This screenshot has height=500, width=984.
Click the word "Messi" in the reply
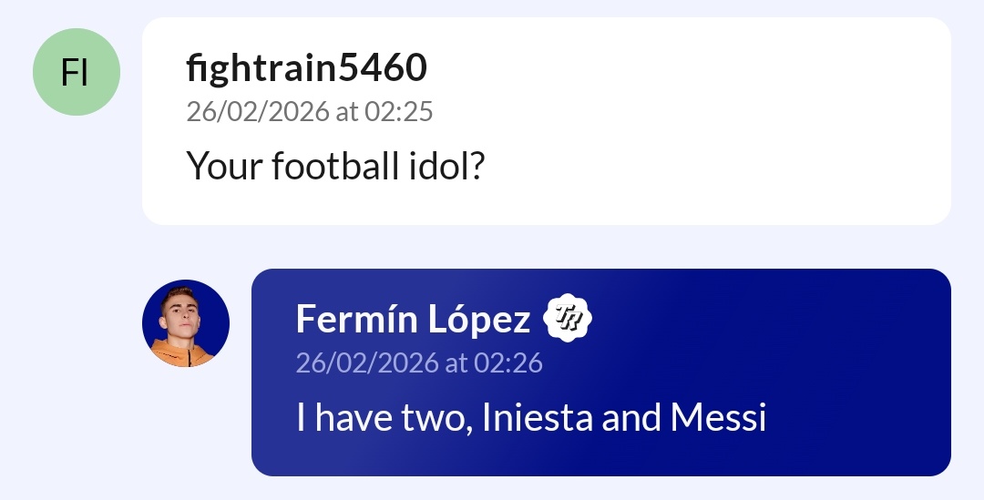pos(718,418)
